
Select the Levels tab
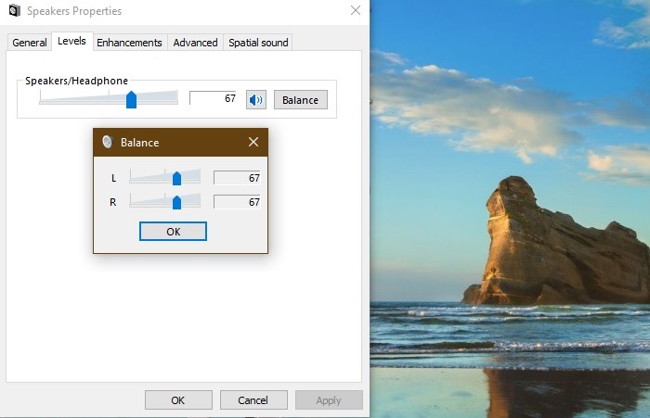[x=71, y=41]
